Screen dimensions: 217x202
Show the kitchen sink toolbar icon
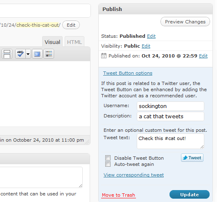coord(49,54)
